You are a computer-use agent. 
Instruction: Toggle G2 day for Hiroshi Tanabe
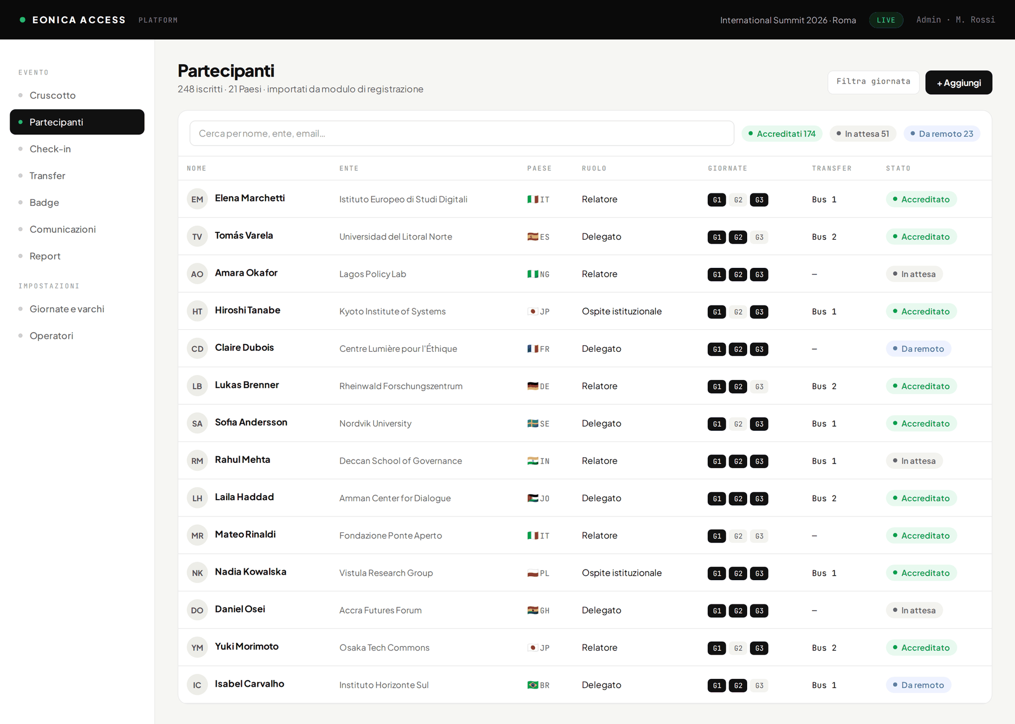(738, 312)
